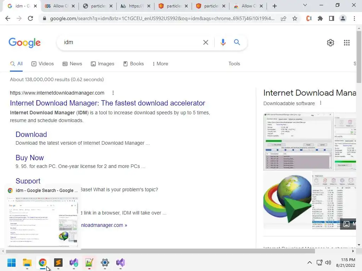Open the three-dot menu beside Downloadable software
The height and width of the screenshot is (271, 362).
point(320,103)
